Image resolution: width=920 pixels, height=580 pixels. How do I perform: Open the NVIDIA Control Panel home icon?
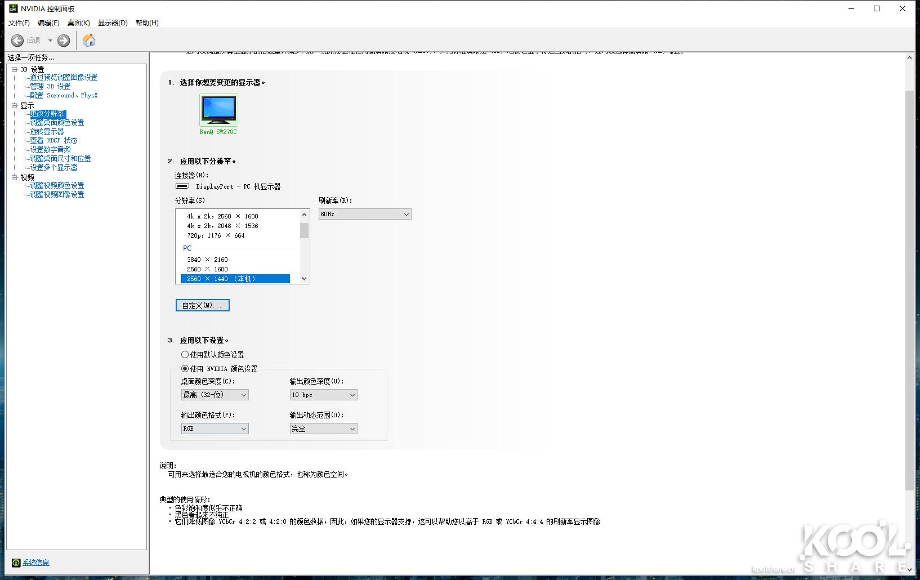coord(88,40)
